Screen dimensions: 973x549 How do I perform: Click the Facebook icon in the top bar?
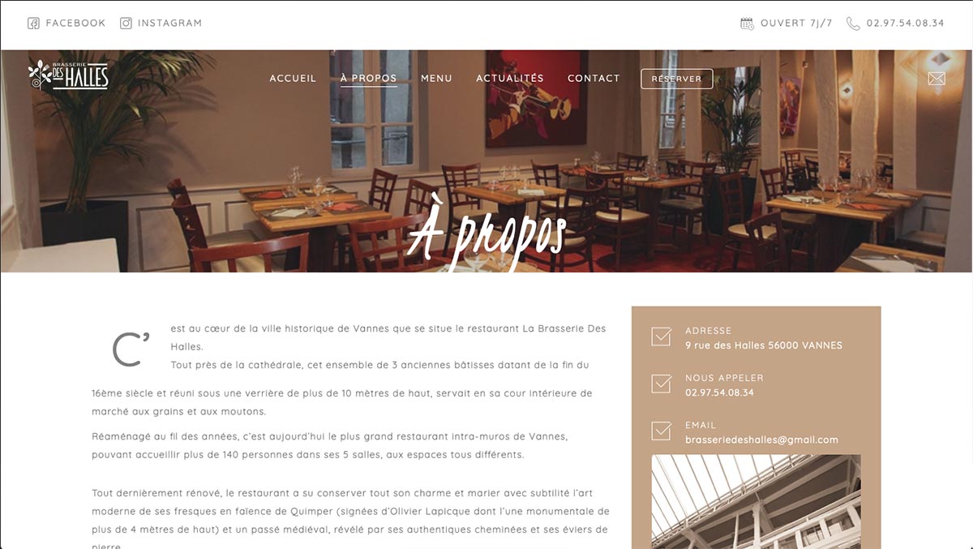coord(33,24)
